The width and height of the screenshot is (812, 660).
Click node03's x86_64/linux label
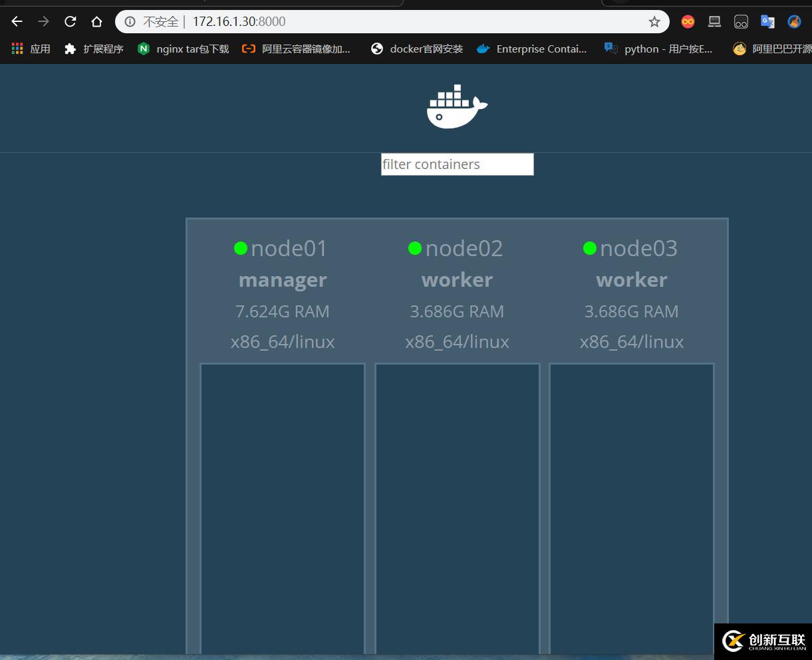[x=632, y=342]
